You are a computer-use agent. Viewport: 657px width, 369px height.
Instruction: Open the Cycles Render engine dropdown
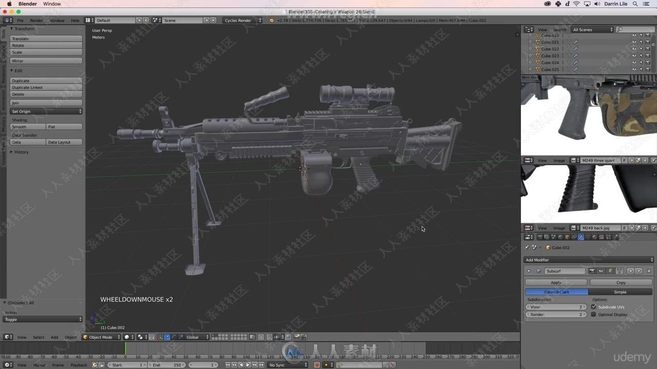coord(242,20)
